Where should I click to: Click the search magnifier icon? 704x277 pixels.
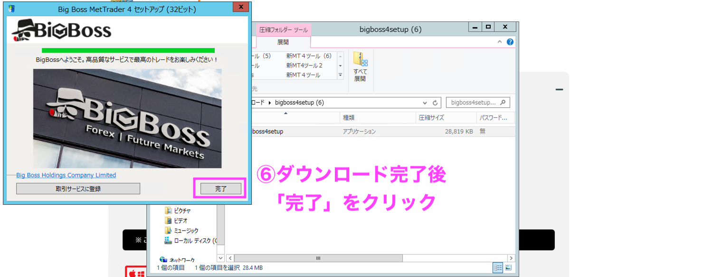(503, 102)
